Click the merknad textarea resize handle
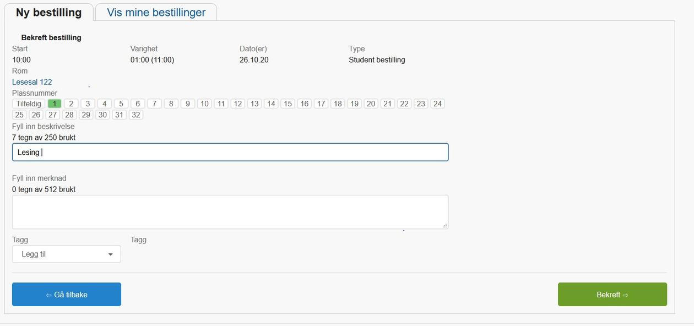 [x=445, y=226]
